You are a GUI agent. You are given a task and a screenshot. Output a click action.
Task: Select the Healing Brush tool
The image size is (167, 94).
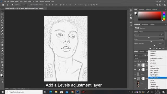click(x=2, y=31)
